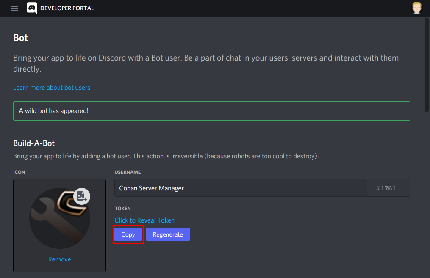The height and width of the screenshot is (278, 430).
Task: Edit the Conan Server Manager username field
Action: 241,188
